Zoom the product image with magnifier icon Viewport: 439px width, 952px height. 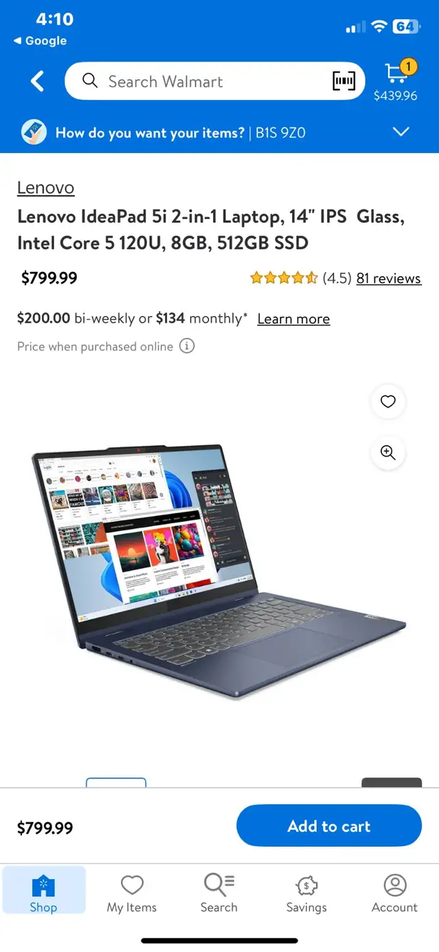click(x=388, y=453)
